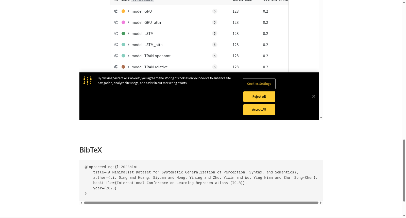
Task: Hide the model: LSTM run group
Action: [116, 33]
